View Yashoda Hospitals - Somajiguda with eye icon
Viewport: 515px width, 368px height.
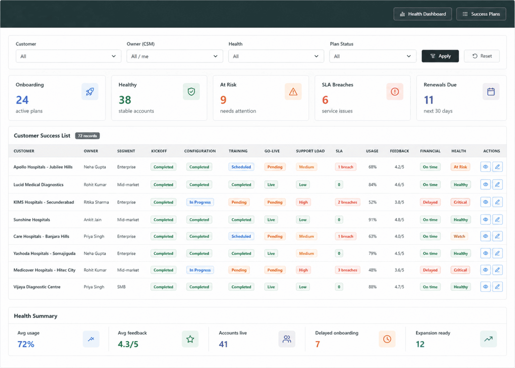[485, 253]
